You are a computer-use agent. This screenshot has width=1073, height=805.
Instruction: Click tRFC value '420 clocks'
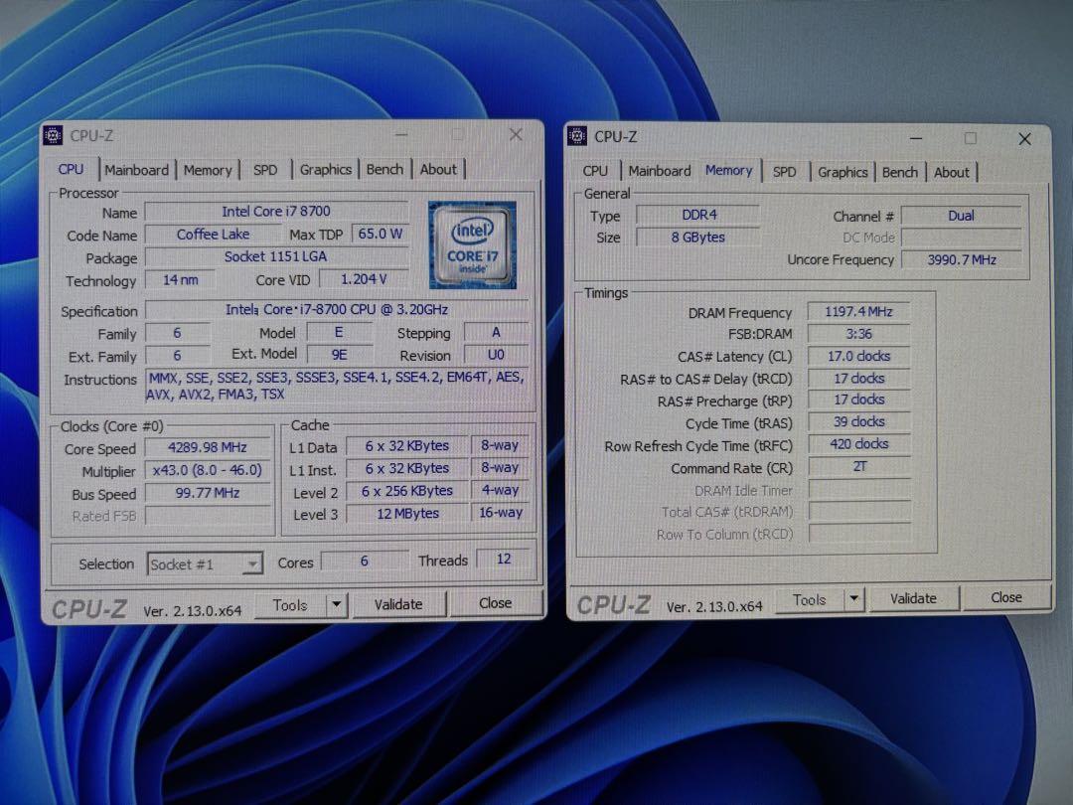point(858,444)
